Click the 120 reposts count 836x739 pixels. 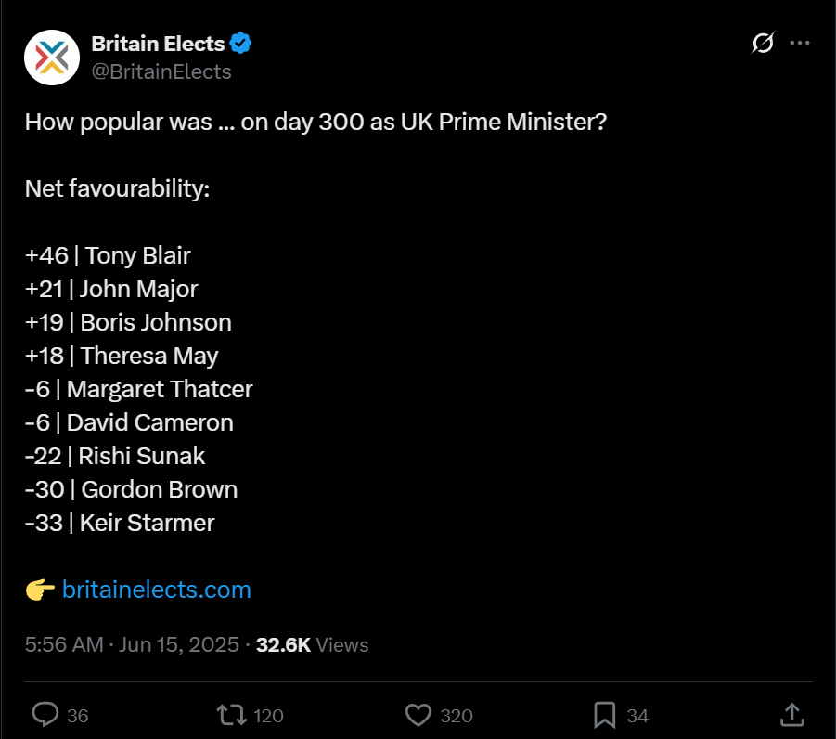coord(268,716)
